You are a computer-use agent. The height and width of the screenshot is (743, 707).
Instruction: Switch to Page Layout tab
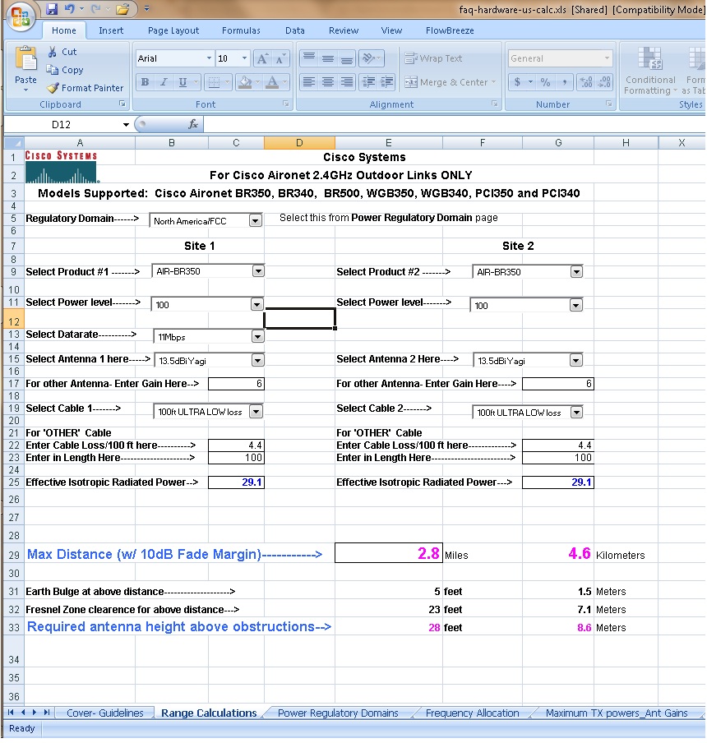(173, 30)
